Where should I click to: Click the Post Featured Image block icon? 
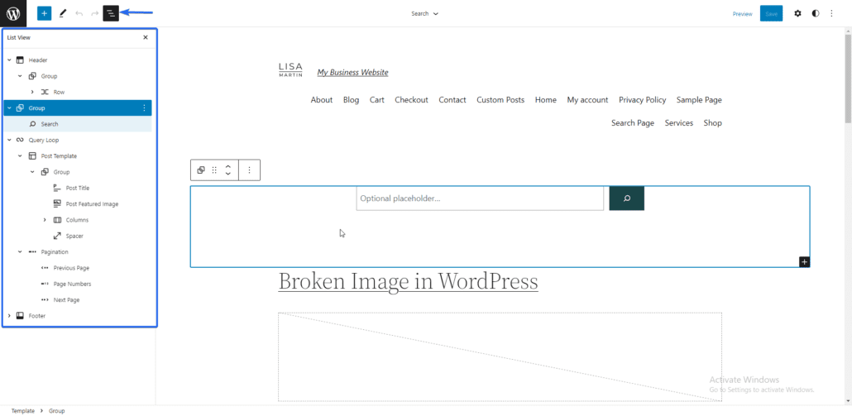pos(58,204)
